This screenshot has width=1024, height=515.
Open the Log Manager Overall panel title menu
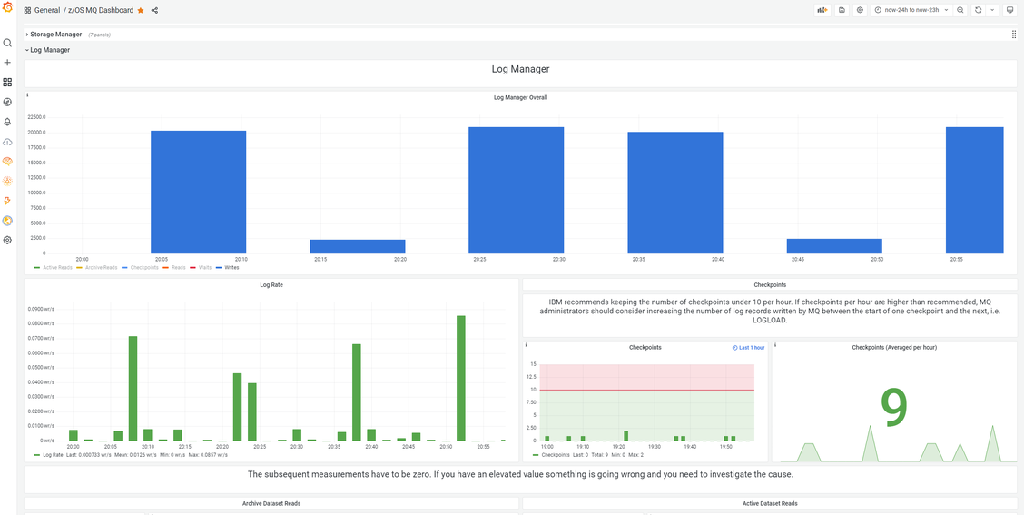click(x=520, y=97)
